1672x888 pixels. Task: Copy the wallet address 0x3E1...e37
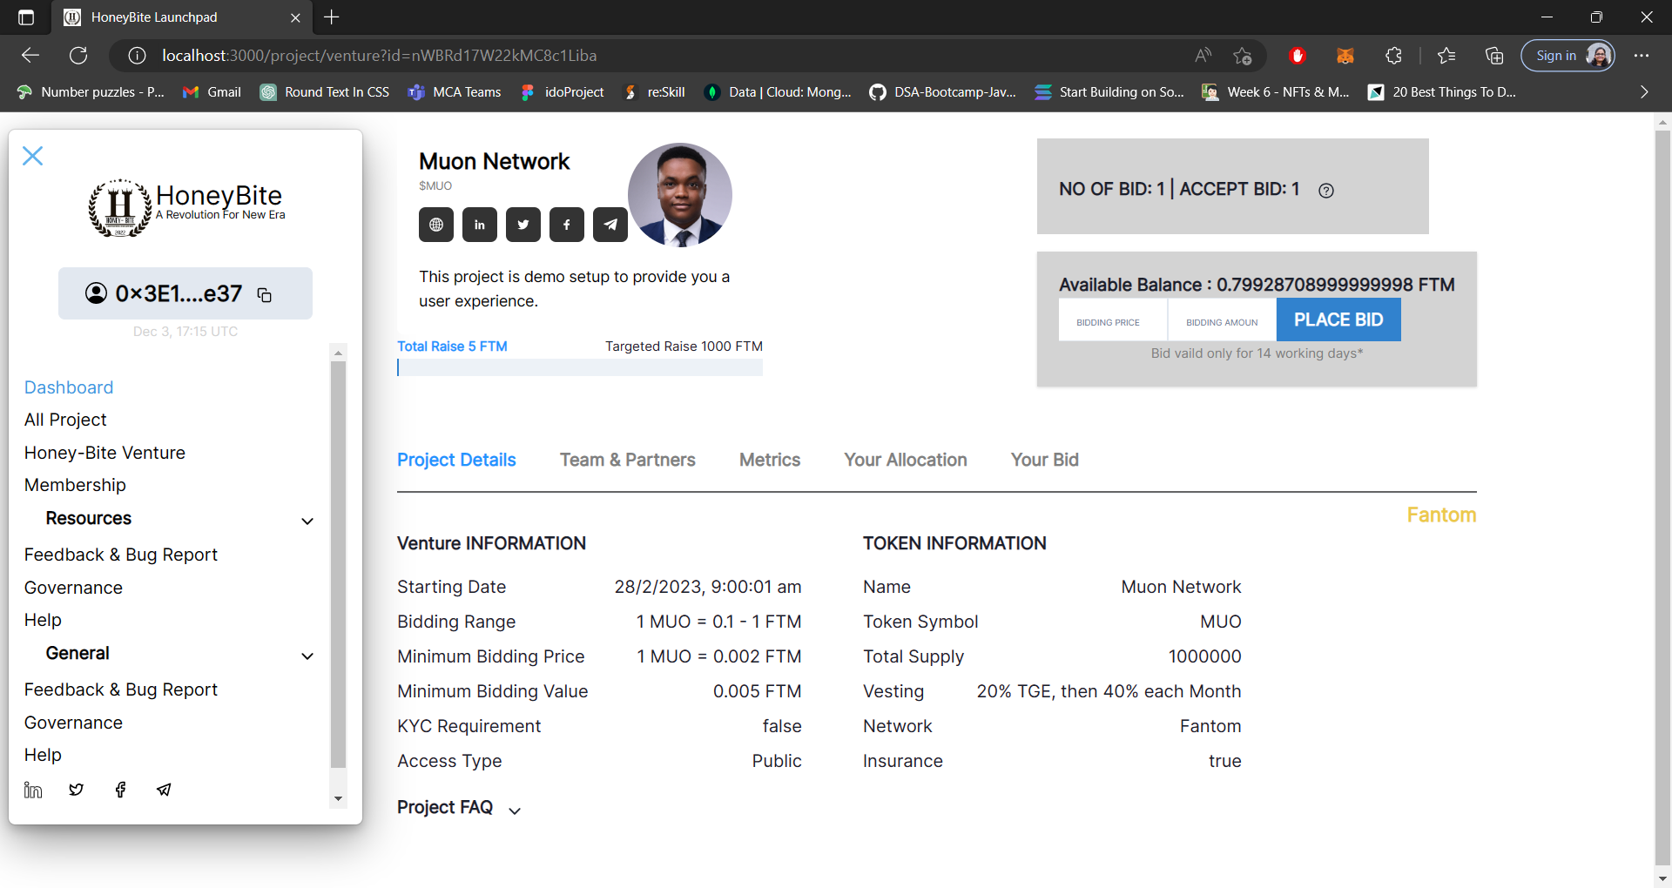265,295
